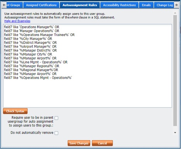Click the '%District Manager%' rule line
The image size is (181, 149).
tap(31, 43)
